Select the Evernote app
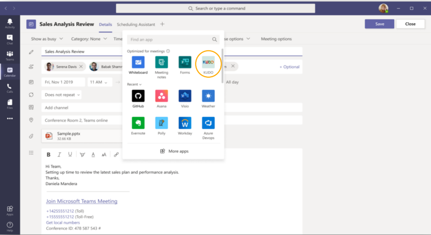This screenshot has height=235, width=431. [138, 126]
